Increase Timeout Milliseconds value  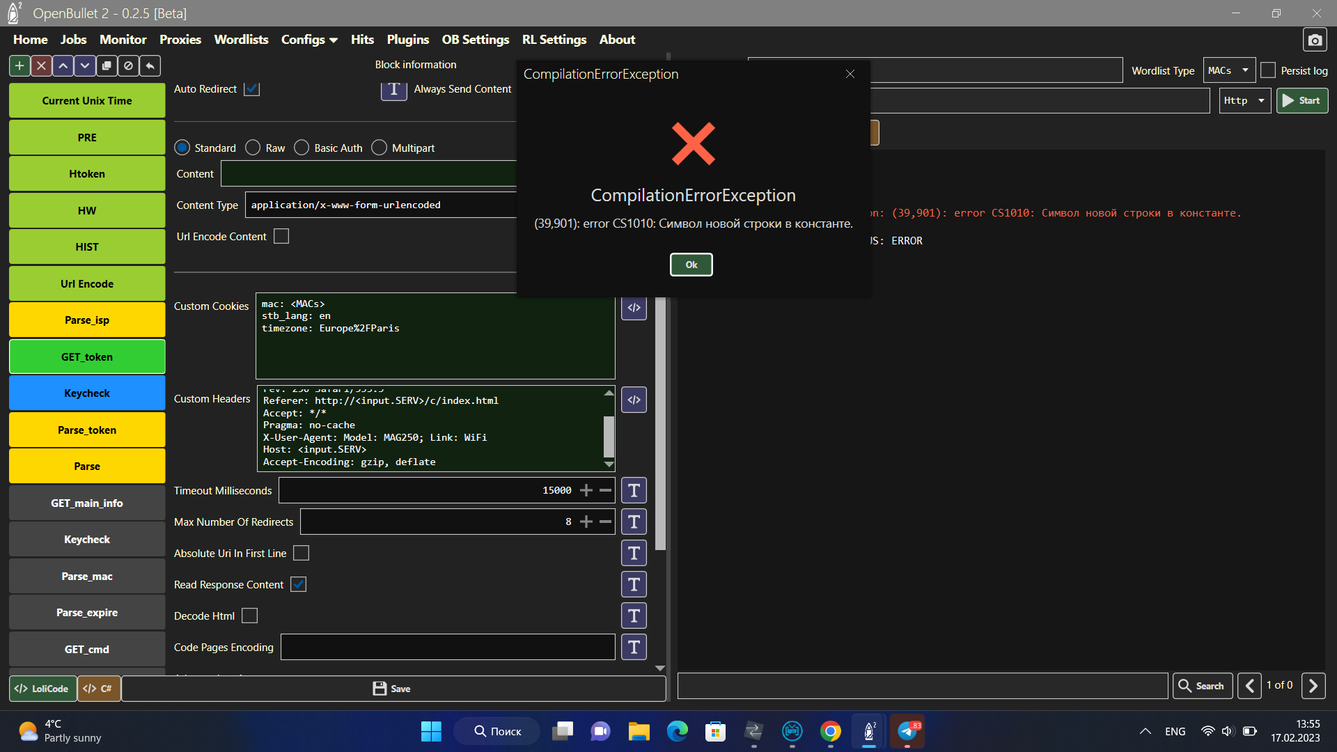pyautogui.click(x=586, y=490)
